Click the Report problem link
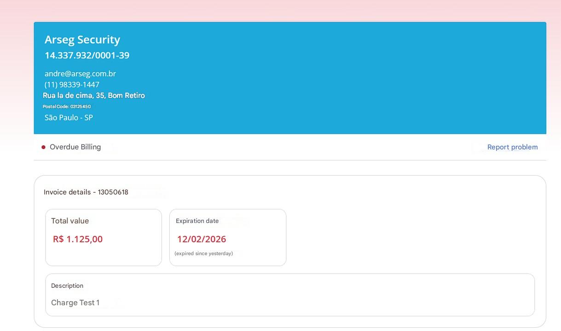The image size is (561, 331). tap(512, 147)
